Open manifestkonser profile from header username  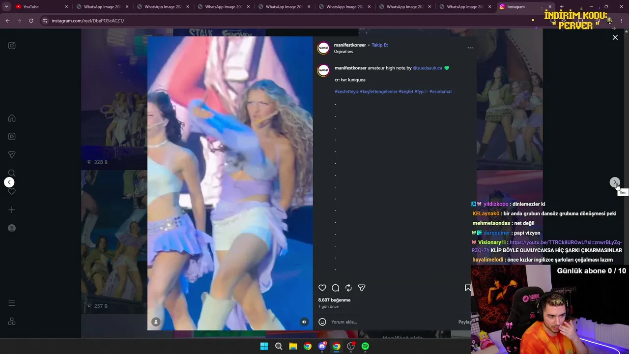[350, 45]
